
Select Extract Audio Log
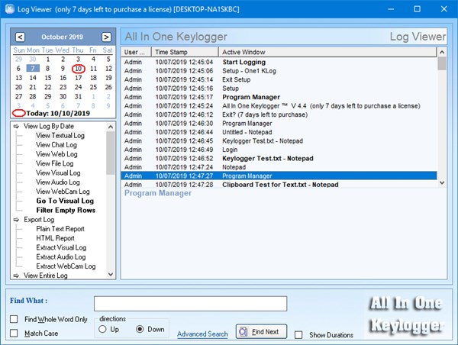point(61,257)
